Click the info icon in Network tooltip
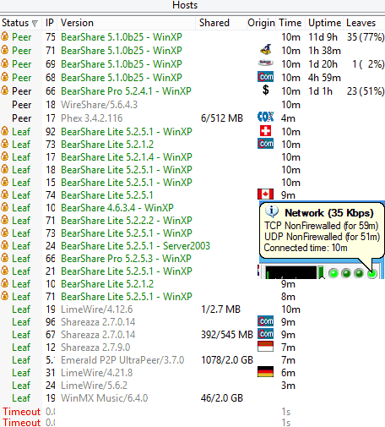The width and height of the screenshot is (385, 427). click(x=272, y=211)
